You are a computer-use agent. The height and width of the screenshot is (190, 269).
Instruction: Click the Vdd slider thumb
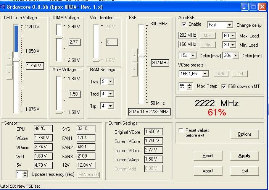pos(97,60)
